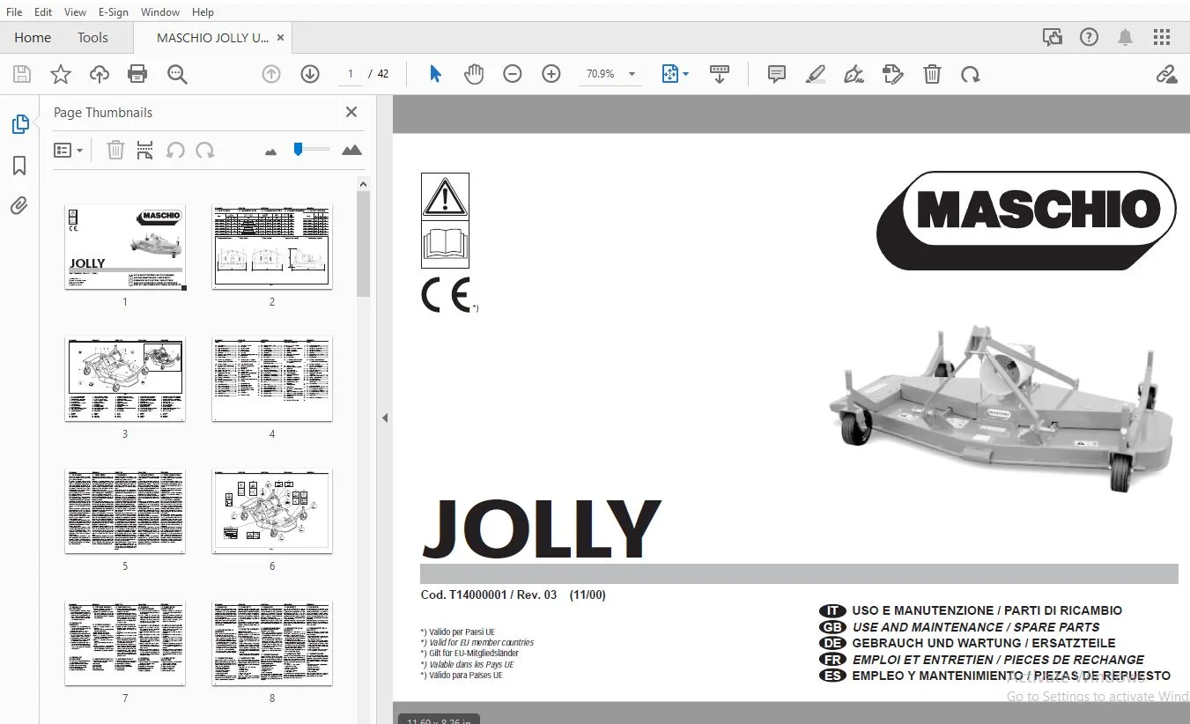Close the Page Thumbnails panel
Viewport: 1190px width, 724px height.
pyautogui.click(x=351, y=112)
